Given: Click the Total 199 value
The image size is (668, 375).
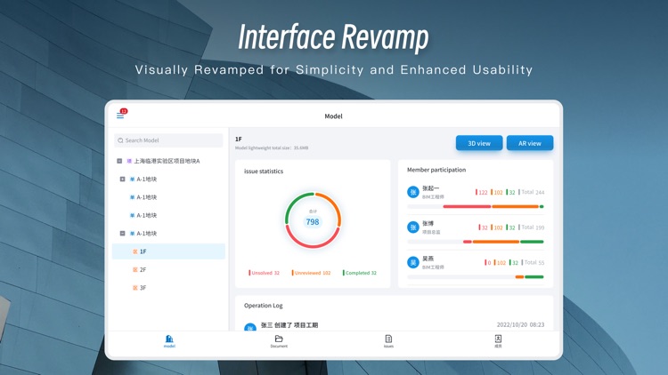Looking at the screenshot, I should [532, 227].
